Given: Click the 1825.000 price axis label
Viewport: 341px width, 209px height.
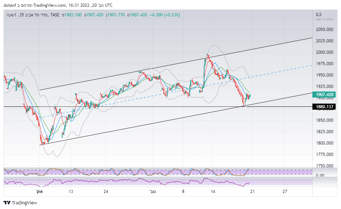Looking at the screenshot, I should click(x=325, y=132).
